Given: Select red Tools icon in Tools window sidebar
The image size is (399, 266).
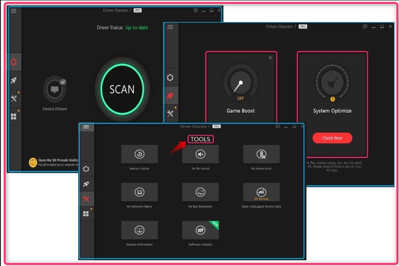Looking at the screenshot, I should [86, 199].
